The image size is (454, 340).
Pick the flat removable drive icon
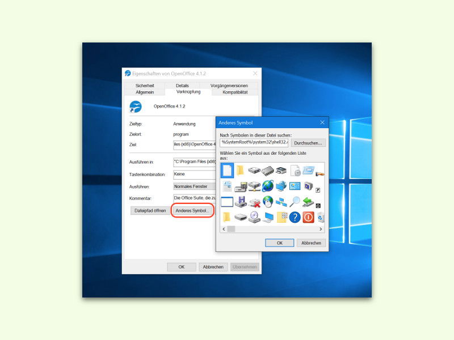click(240, 217)
